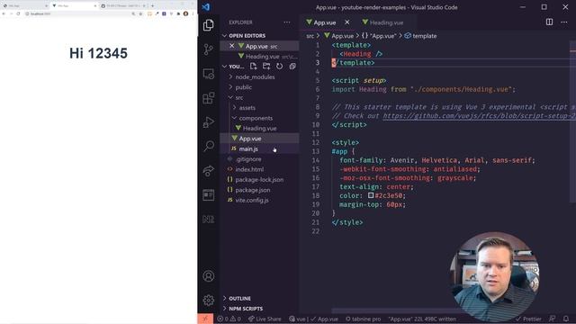Viewport: 576px width, 324px height.
Task: Click the New Folder icon in explorer header
Action: (x=266, y=66)
